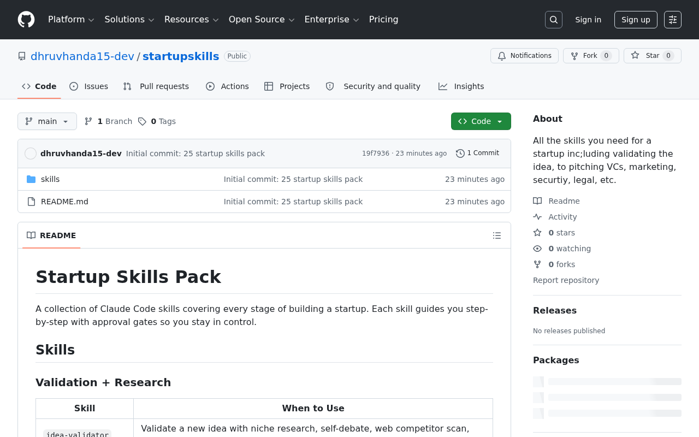The image size is (699, 437).
Task: Click the tag icon beside 0 Tags
Action: point(142,121)
